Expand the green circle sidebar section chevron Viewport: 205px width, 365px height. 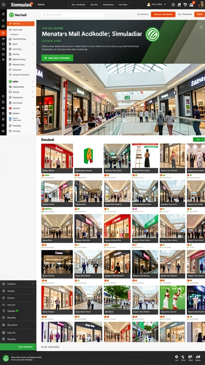[33, 82]
